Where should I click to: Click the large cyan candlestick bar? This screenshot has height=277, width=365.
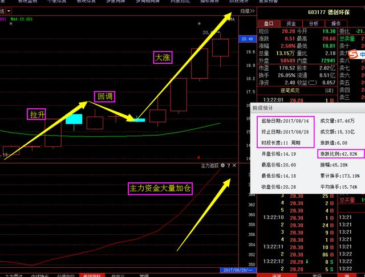74,119
